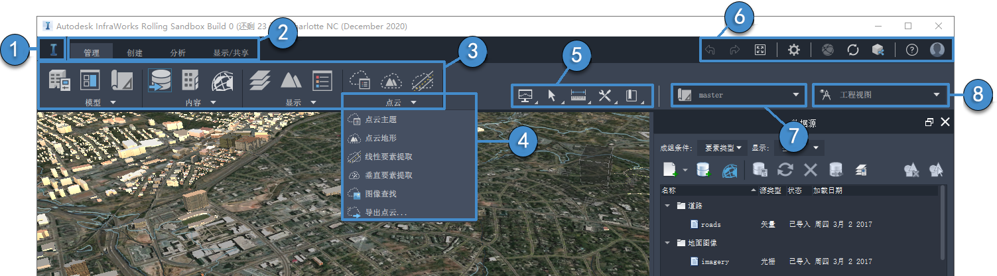Open the user profile avatar
Image resolution: width=997 pixels, height=276 pixels.
point(937,50)
